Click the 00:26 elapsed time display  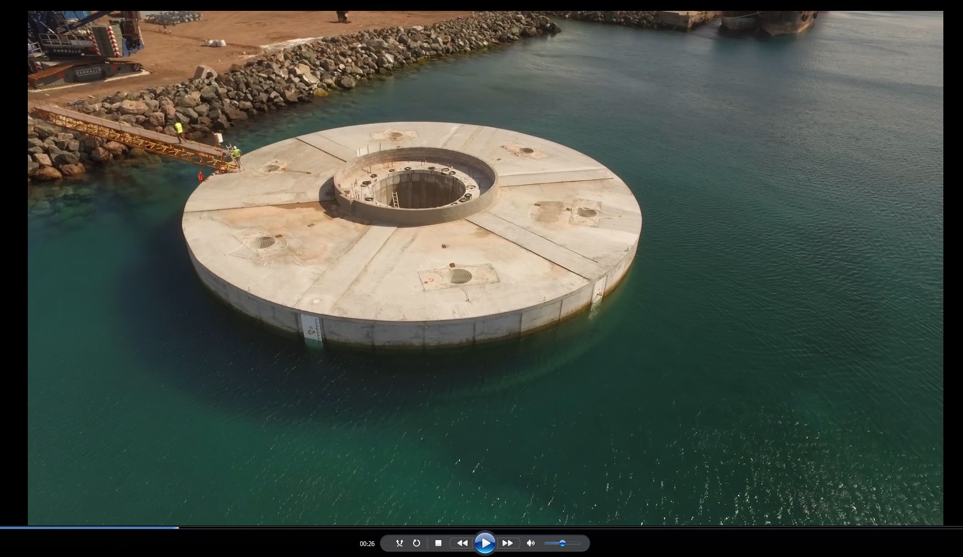point(367,543)
